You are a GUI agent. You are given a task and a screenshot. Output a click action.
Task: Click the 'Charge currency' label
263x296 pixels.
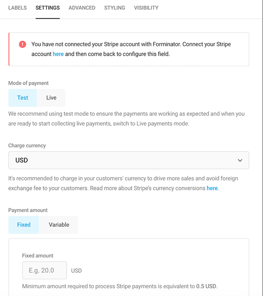click(x=27, y=146)
